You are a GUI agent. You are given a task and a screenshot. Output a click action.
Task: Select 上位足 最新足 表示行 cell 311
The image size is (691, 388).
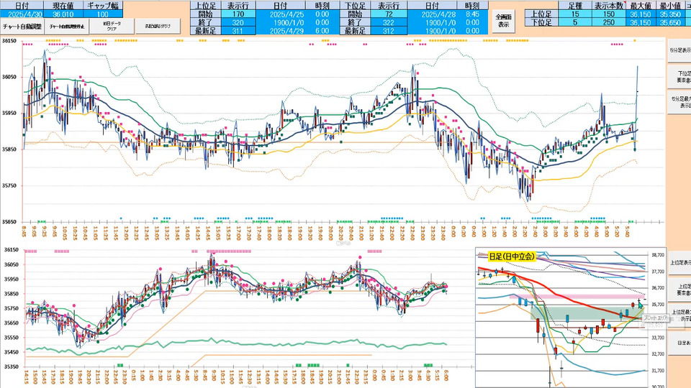coord(238,31)
